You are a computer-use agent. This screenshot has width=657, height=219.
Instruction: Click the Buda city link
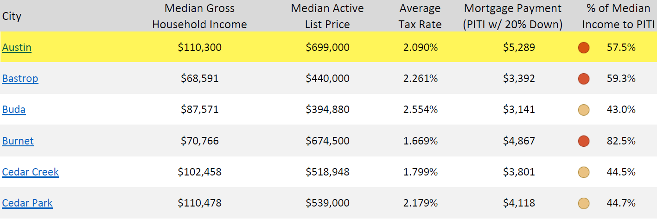click(x=14, y=109)
